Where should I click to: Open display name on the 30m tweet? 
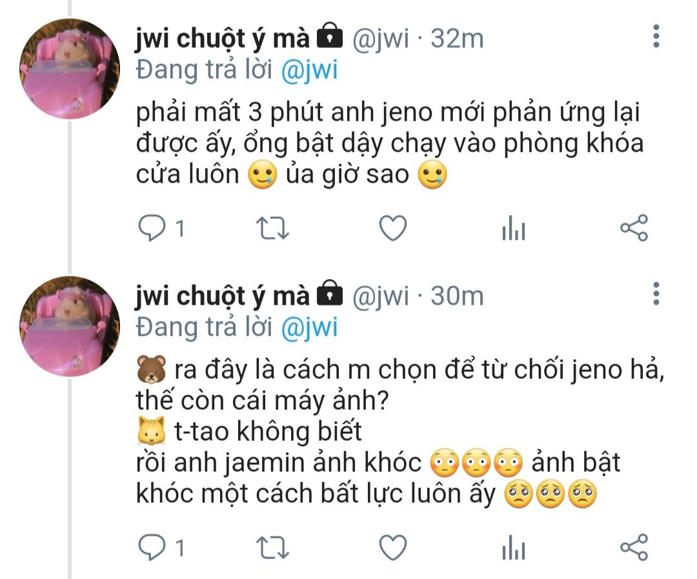point(222,297)
